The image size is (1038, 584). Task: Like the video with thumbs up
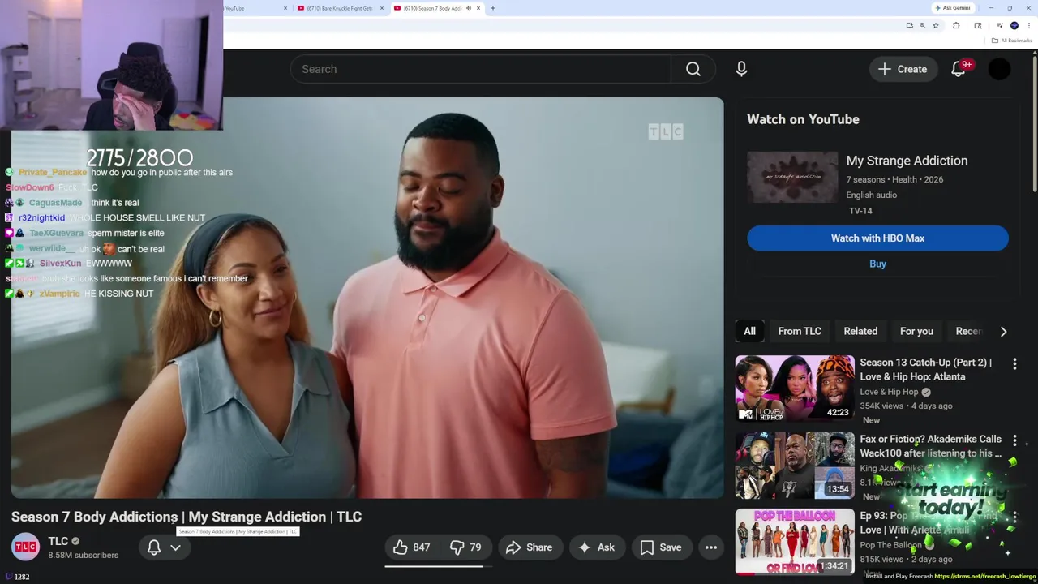pos(411,547)
